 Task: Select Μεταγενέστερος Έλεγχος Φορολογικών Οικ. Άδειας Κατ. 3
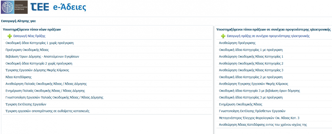259,117
